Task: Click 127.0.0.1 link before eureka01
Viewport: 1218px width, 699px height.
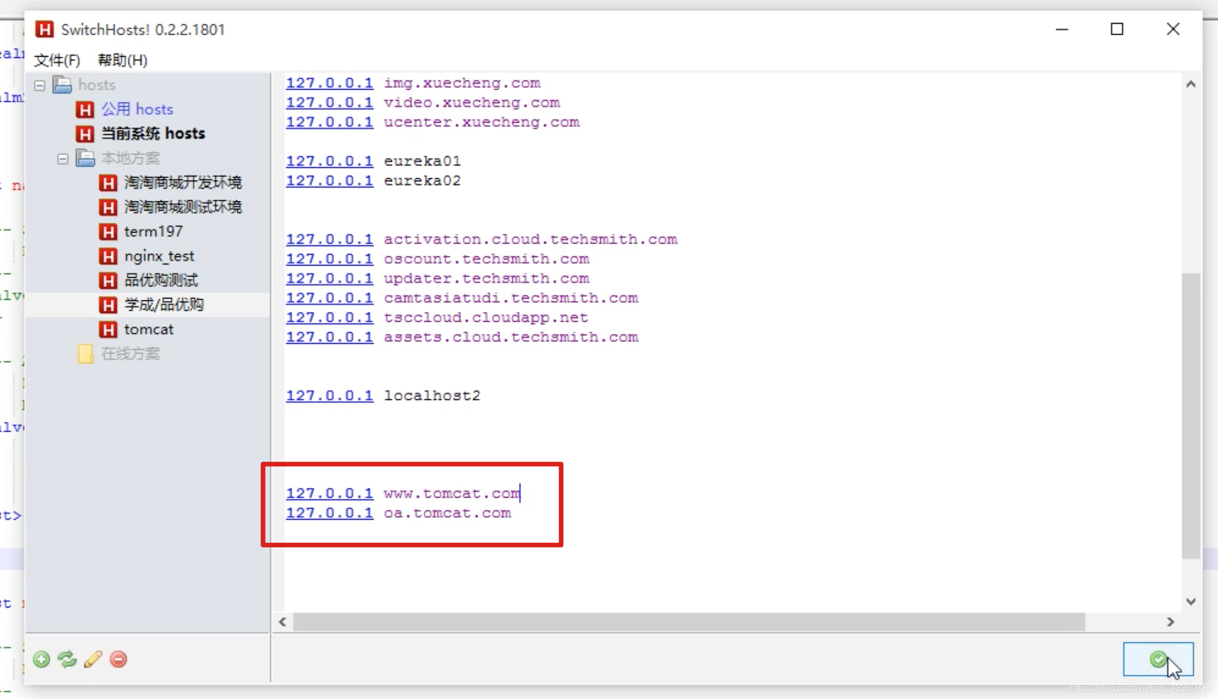Action: (x=329, y=161)
